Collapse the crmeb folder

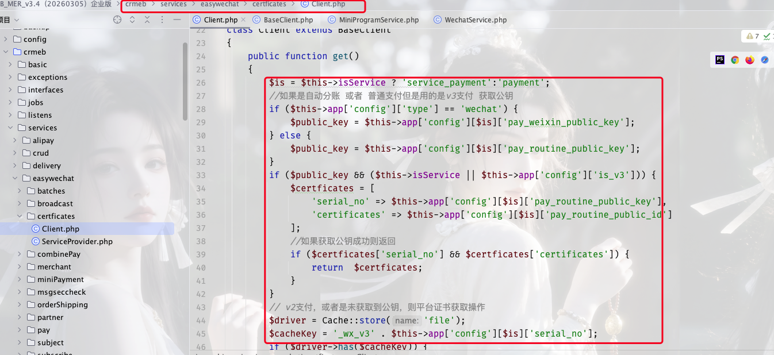(6, 52)
